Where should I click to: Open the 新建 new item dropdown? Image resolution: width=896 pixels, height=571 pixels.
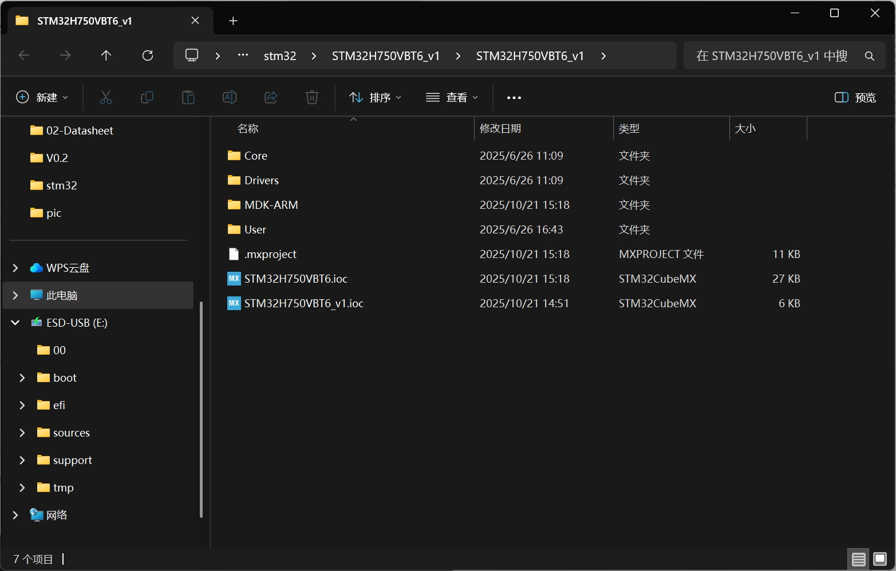(42, 98)
